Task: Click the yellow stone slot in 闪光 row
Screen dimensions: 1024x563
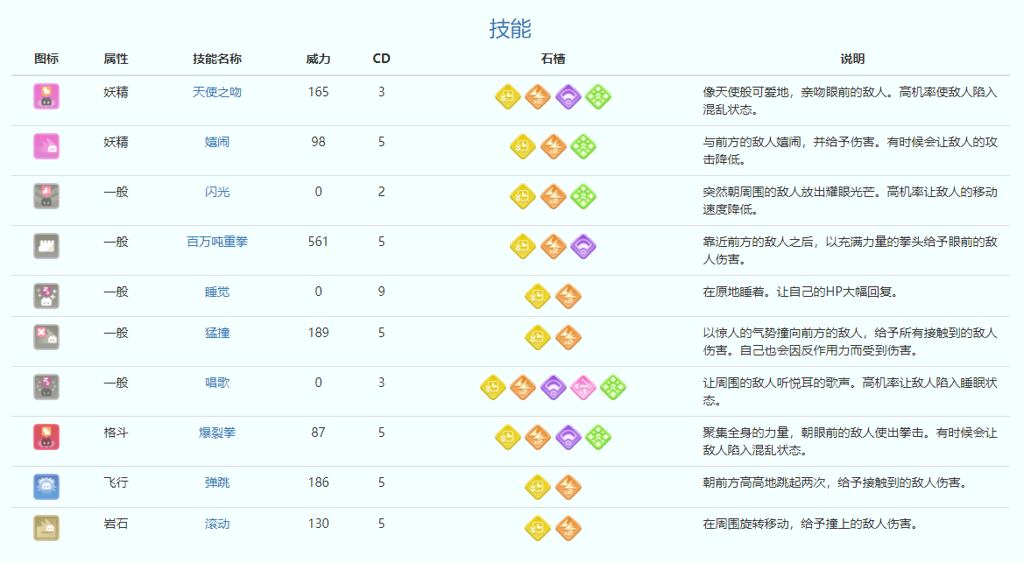Action: coord(522,196)
